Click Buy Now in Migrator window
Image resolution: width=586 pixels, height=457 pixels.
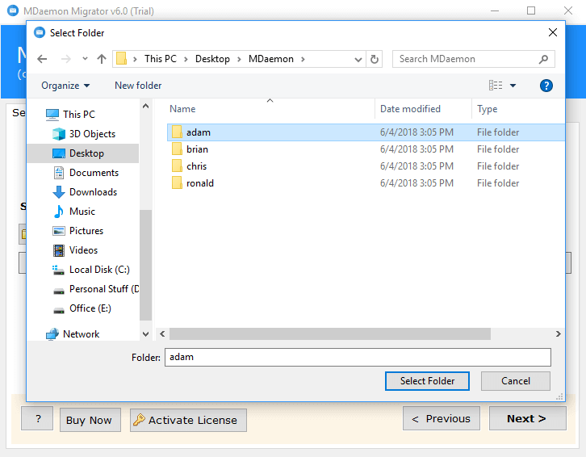90,420
